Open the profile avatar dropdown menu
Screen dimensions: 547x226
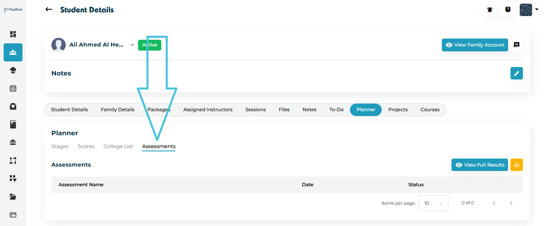pos(529,10)
